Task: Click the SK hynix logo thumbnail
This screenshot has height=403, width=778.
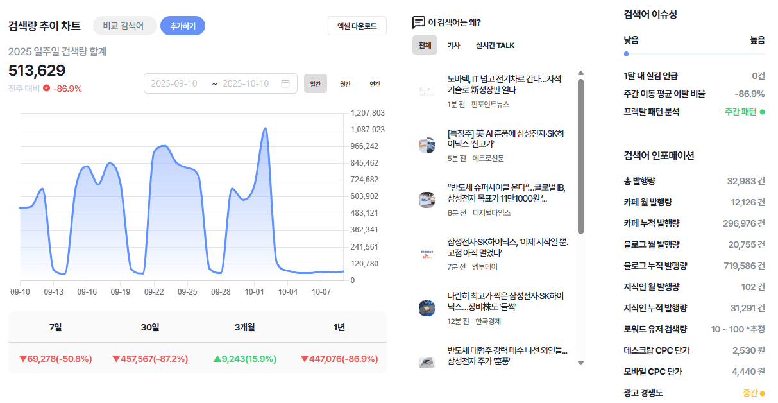Action: coord(427,253)
